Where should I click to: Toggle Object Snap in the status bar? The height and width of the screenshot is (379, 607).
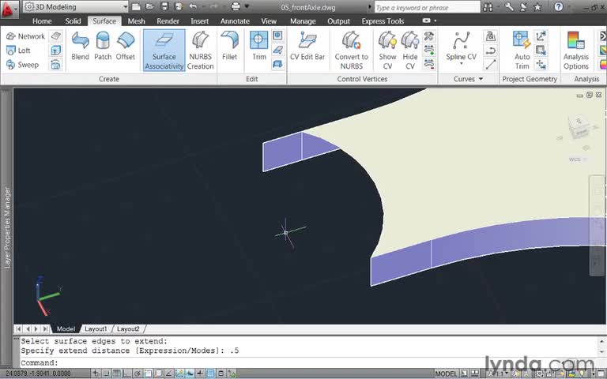[x=148, y=373]
